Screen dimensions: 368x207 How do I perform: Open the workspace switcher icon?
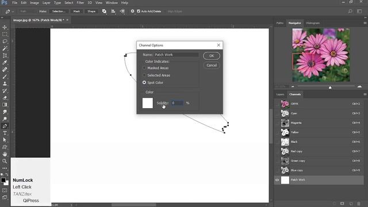pos(359,11)
